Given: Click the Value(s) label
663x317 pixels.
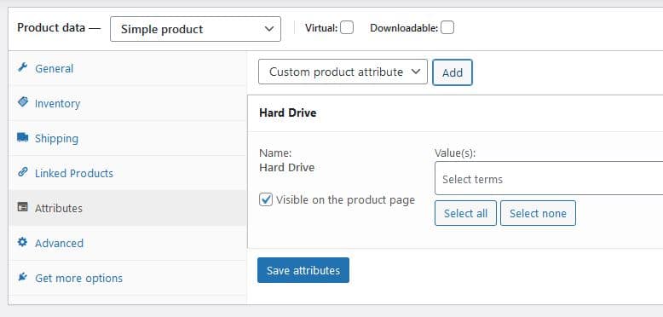Looking at the screenshot, I should (x=455, y=153).
